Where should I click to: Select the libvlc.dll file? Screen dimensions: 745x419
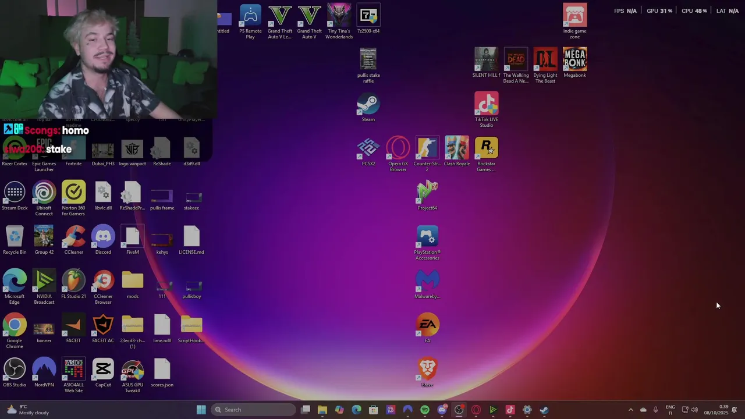tap(103, 196)
